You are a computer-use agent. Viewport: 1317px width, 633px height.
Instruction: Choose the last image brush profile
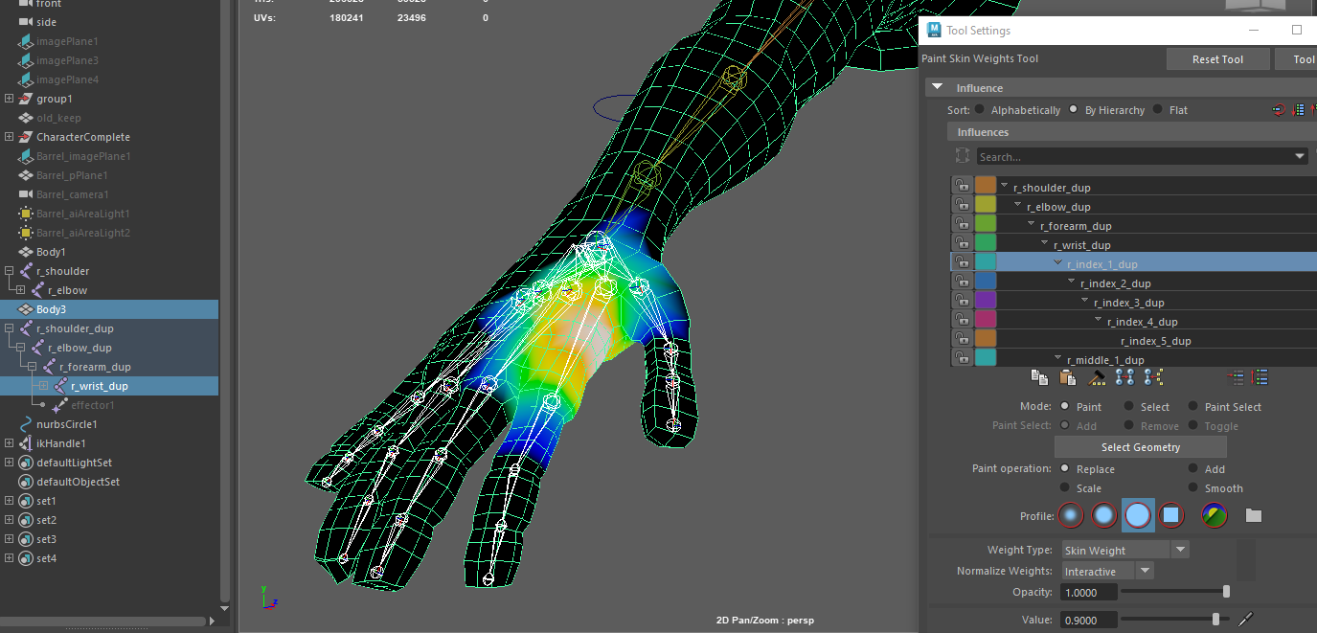1215,515
